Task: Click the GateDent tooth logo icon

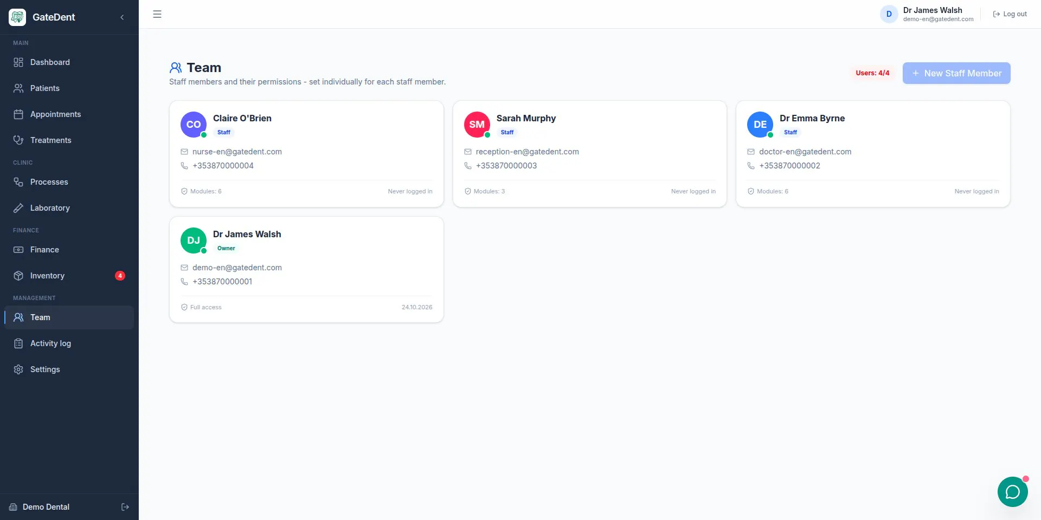Action: click(17, 17)
